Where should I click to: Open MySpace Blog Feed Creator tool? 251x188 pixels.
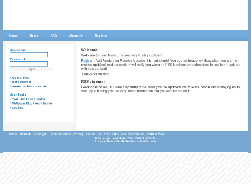[x=32, y=103]
